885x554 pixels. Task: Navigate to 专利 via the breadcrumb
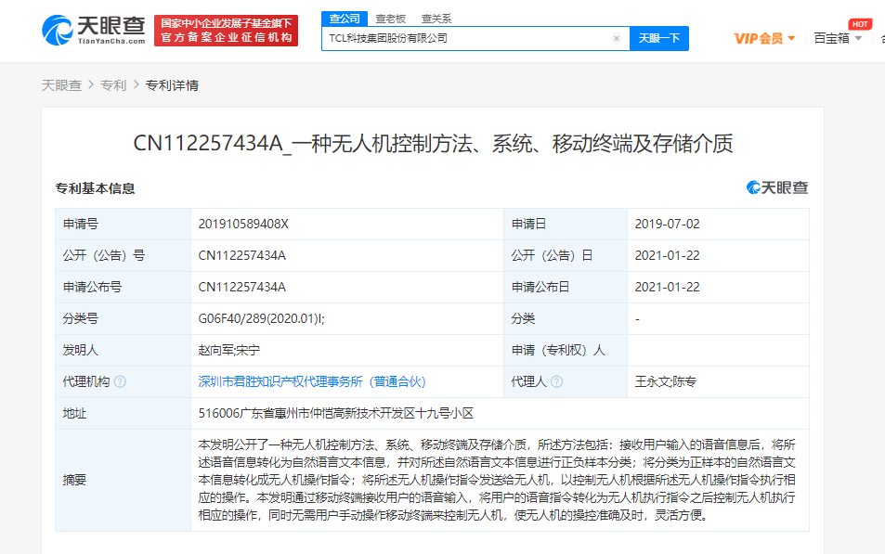tap(113, 84)
